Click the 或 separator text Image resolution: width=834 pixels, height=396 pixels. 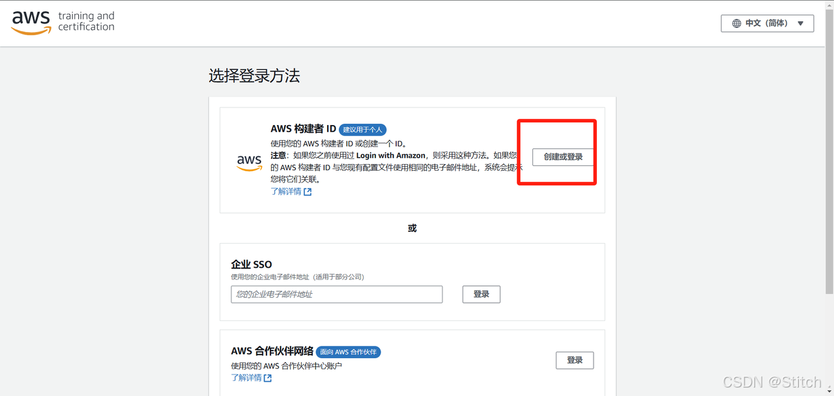412,228
